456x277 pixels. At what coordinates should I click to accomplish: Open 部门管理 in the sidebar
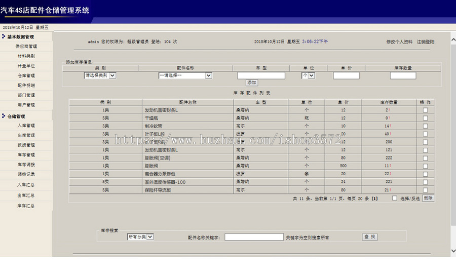click(x=26, y=95)
